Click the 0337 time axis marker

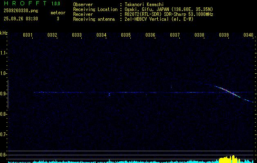pos(175,35)
